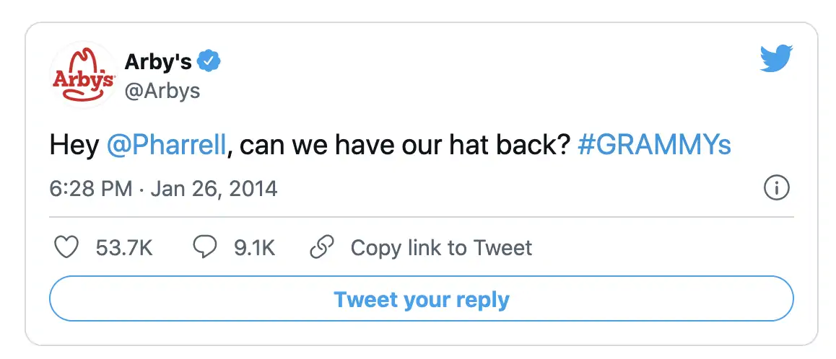Click the Jan 26, 2014 date text
Screen dimensions: 836x359
tap(213, 189)
